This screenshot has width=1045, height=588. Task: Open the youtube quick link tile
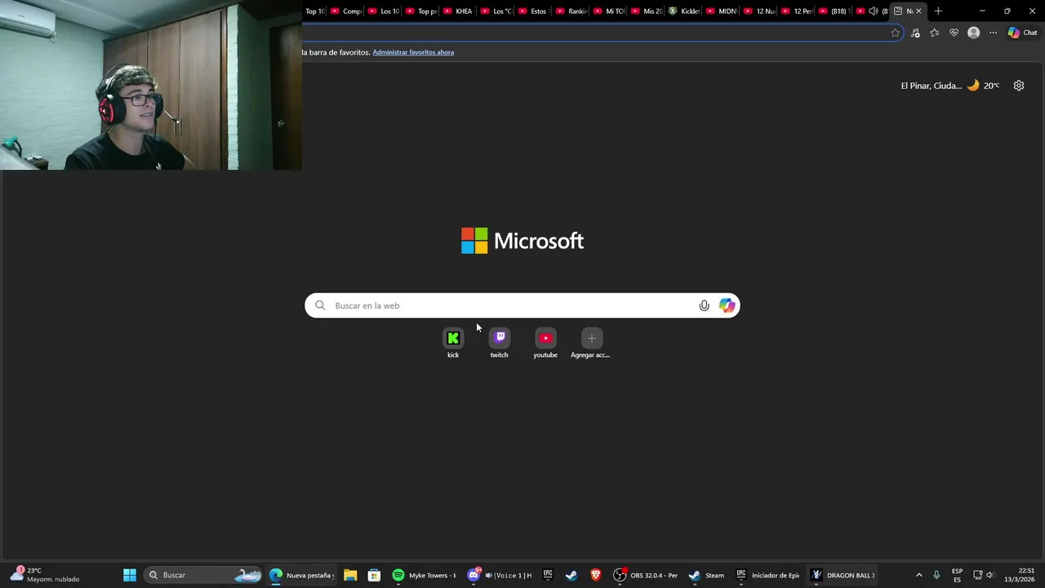pyautogui.click(x=545, y=343)
